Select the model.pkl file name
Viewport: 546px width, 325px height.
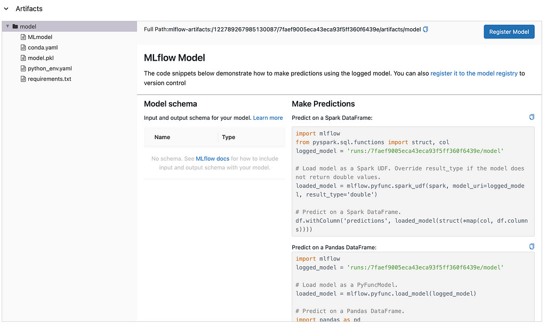point(41,58)
